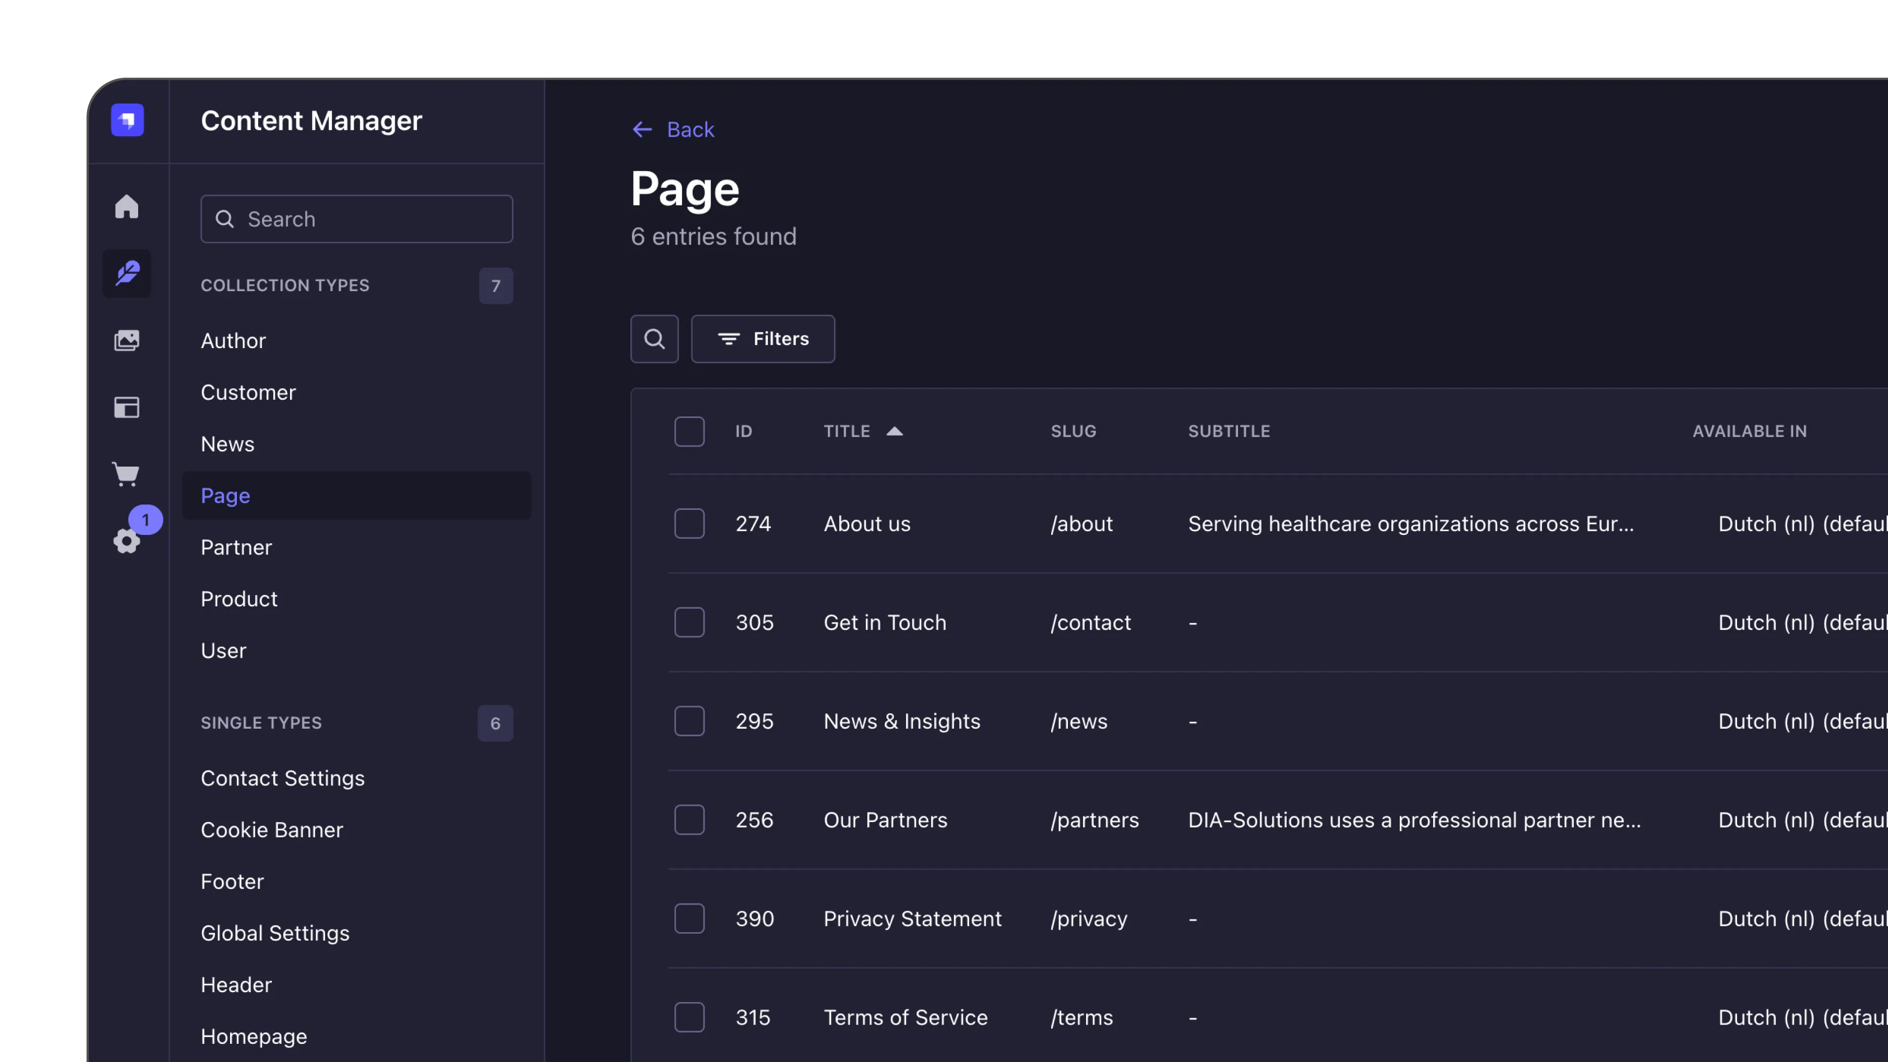Viewport: 1888px width, 1062px height.
Task: Open the News collection type
Action: pos(227,444)
